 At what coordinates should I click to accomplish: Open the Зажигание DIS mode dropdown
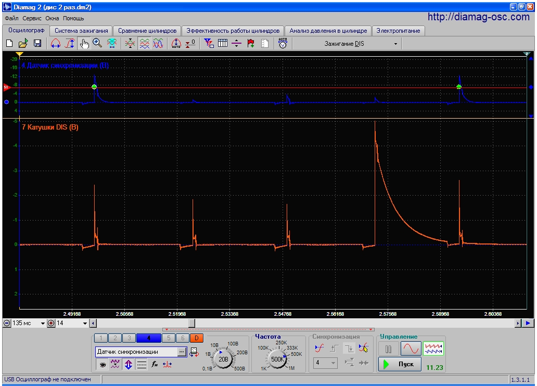[x=396, y=44]
